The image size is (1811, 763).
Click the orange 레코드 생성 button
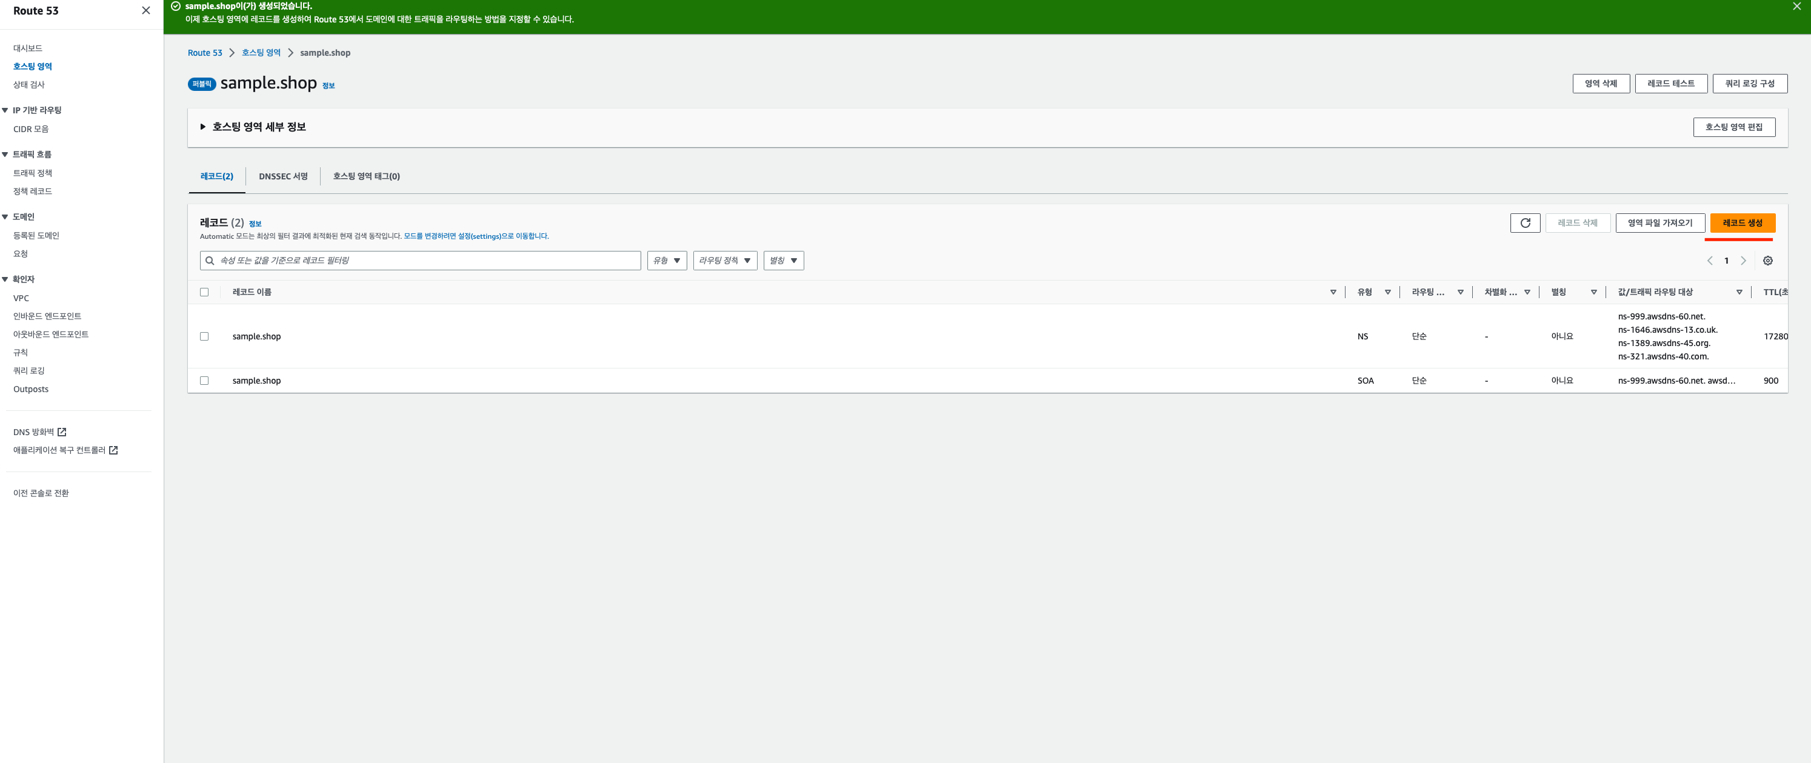point(1741,223)
